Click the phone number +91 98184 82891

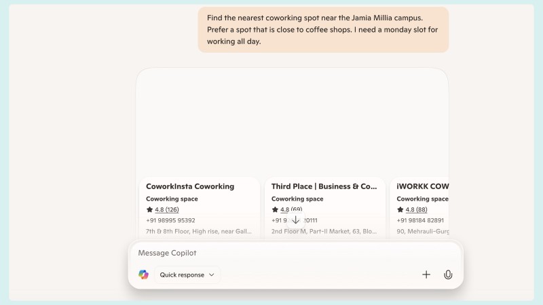pos(420,220)
